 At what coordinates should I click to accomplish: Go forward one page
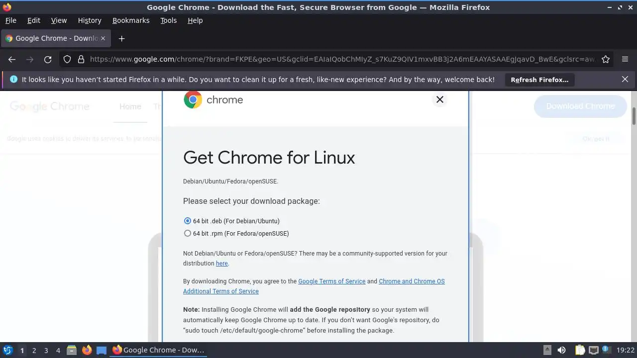pos(30,59)
